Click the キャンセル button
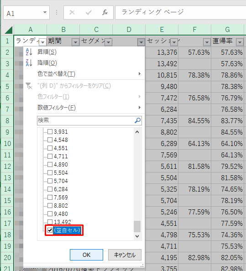This screenshot has width=246, height=271. coord(125,255)
